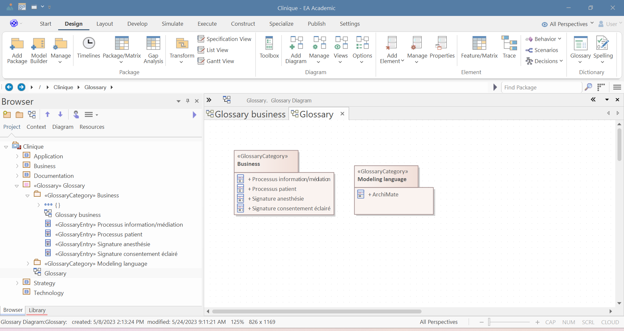Click the Find Package input field
624x331 pixels.
point(541,87)
